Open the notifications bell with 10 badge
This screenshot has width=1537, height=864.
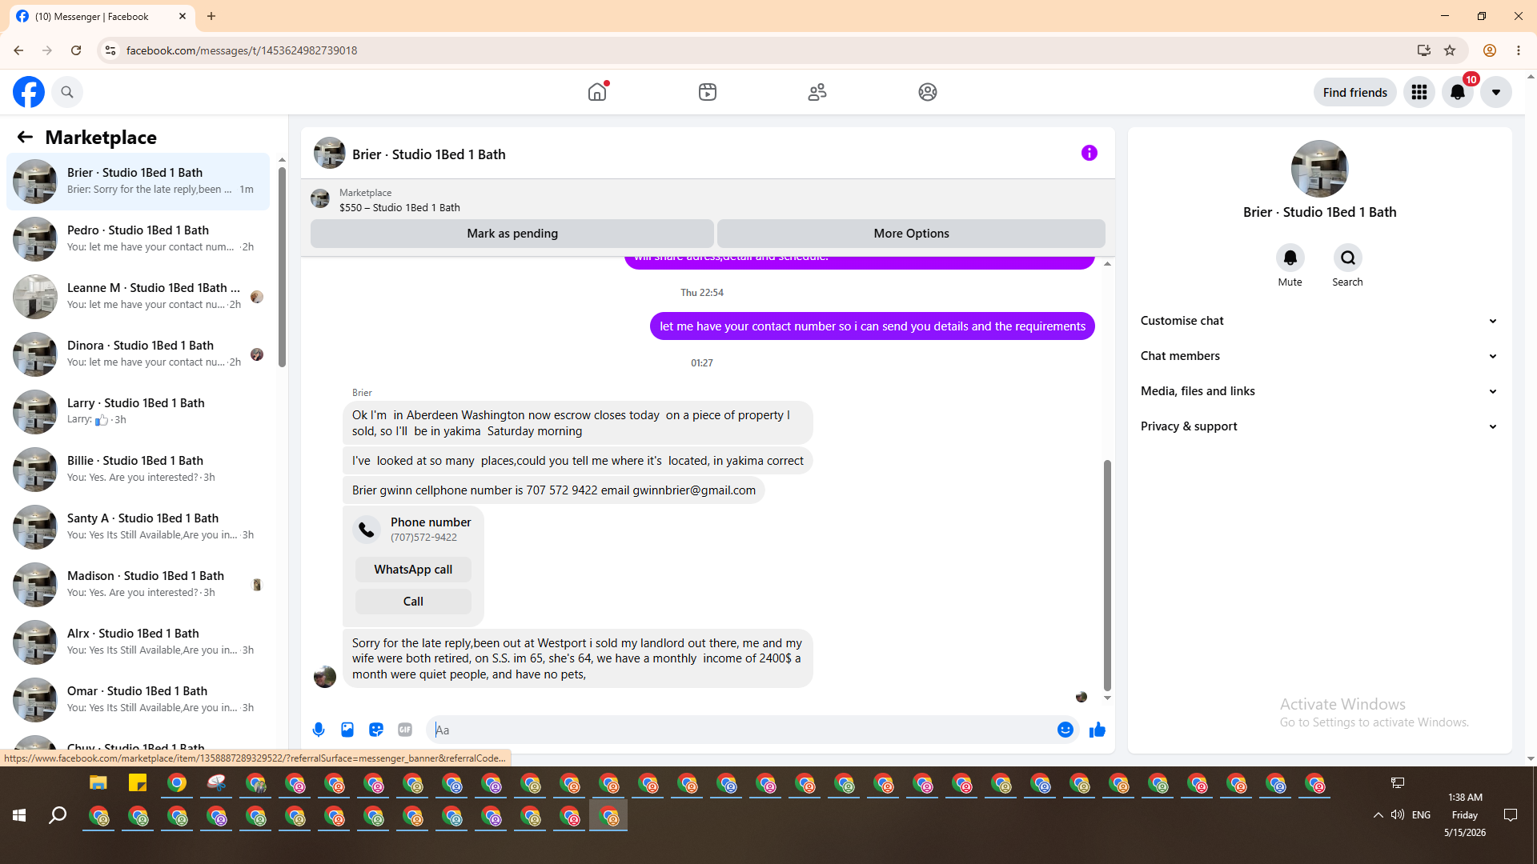[x=1458, y=92]
